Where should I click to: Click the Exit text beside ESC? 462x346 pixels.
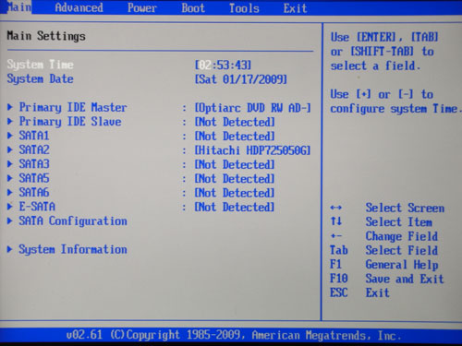(378, 292)
